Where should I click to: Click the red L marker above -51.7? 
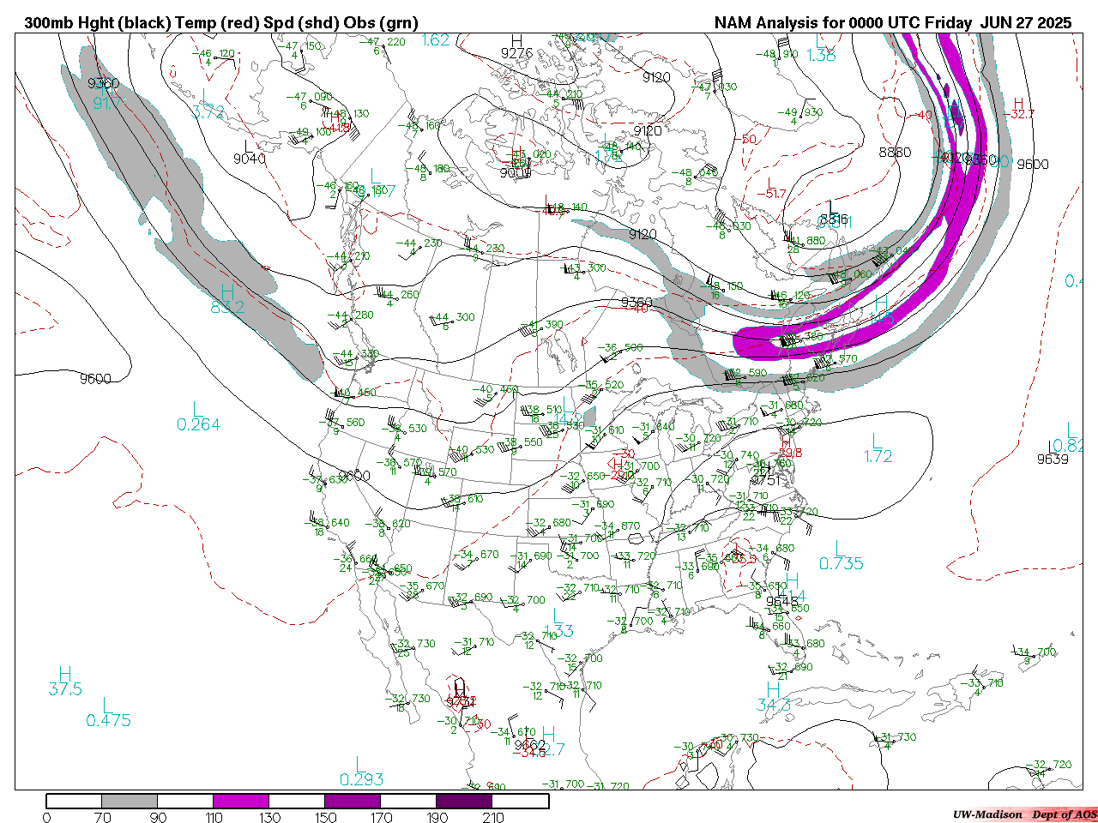[769, 182]
